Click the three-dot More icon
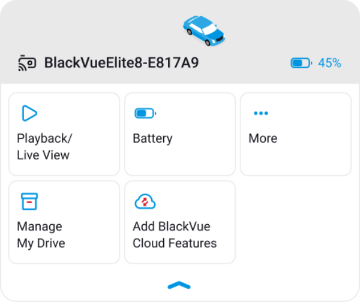Screen dimensions: 360x302 click(x=261, y=113)
